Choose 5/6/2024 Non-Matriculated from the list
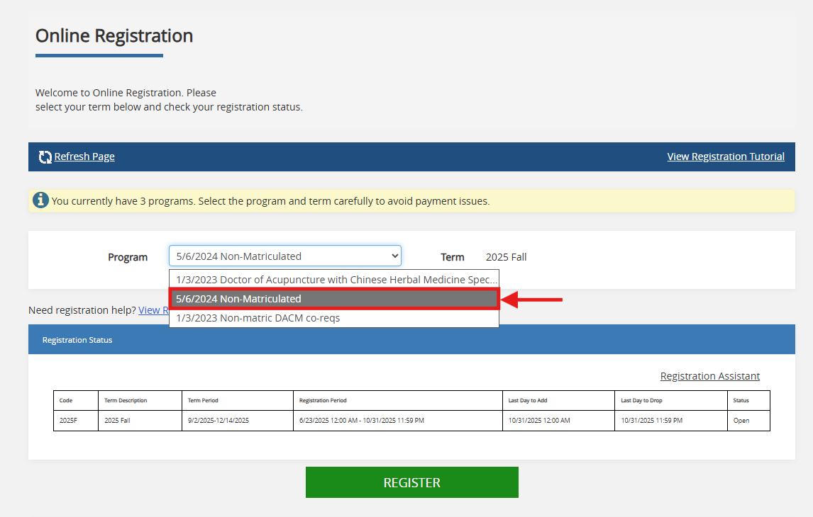This screenshot has width=813, height=517. 333,300
